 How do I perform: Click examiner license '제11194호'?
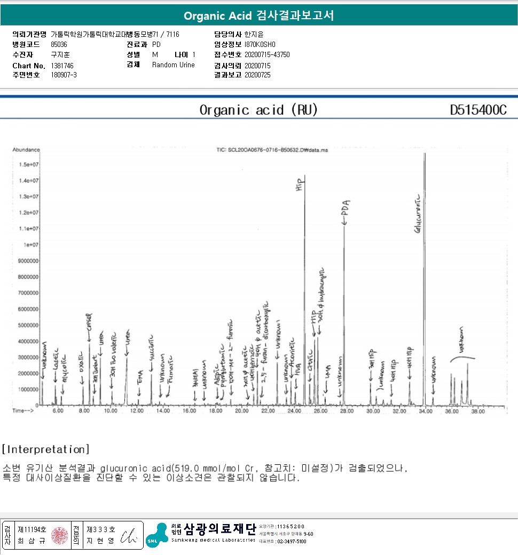point(32,530)
